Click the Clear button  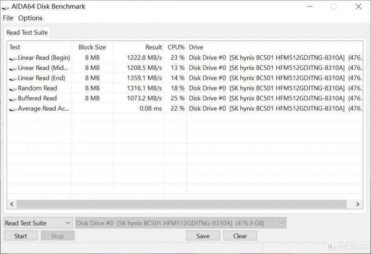[240, 236]
